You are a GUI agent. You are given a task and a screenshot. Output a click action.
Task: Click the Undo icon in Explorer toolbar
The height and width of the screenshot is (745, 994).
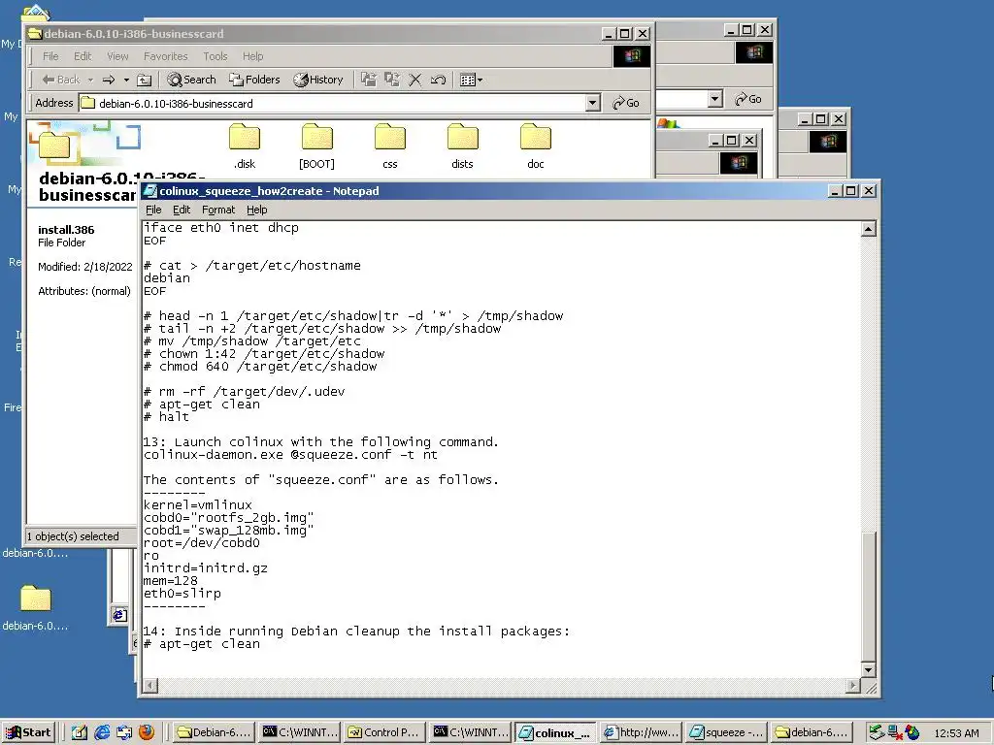click(x=438, y=80)
